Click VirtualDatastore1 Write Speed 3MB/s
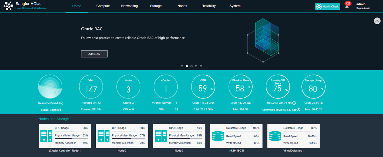The height and width of the screenshot is (157, 383). tap(300, 143)
